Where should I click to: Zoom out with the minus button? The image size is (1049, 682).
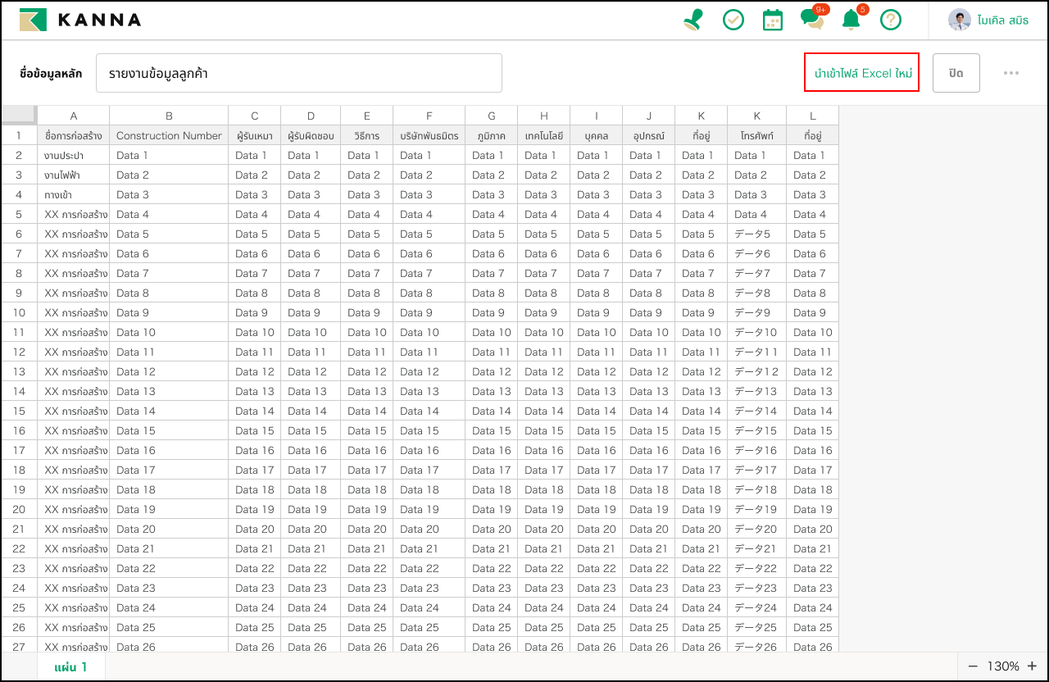973,666
